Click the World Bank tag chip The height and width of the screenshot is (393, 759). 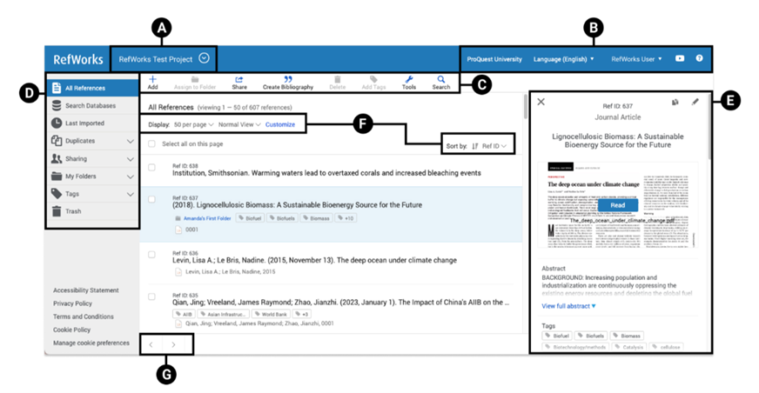(x=271, y=314)
